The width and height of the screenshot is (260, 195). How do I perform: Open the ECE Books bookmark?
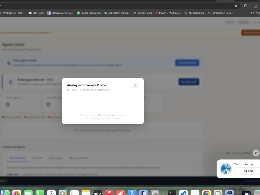tap(36, 13)
